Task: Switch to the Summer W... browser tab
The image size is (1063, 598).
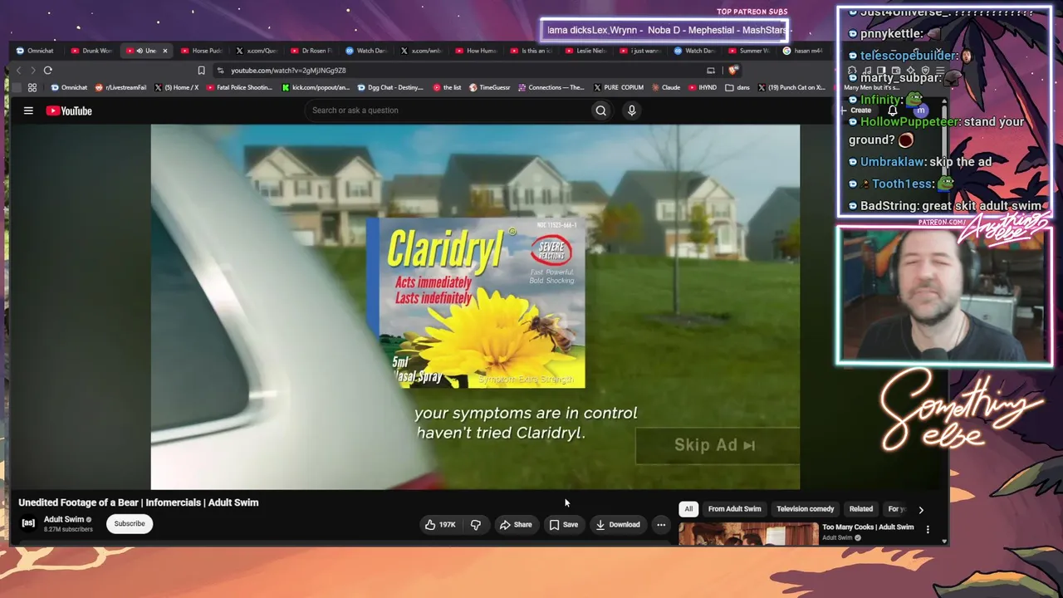Action: pos(750,51)
